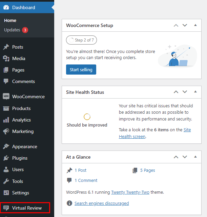Open the Appearance menu
The height and width of the screenshot is (217, 207).
pyautogui.click(x=25, y=147)
